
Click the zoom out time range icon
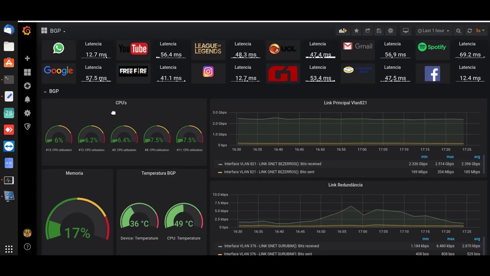459,31
